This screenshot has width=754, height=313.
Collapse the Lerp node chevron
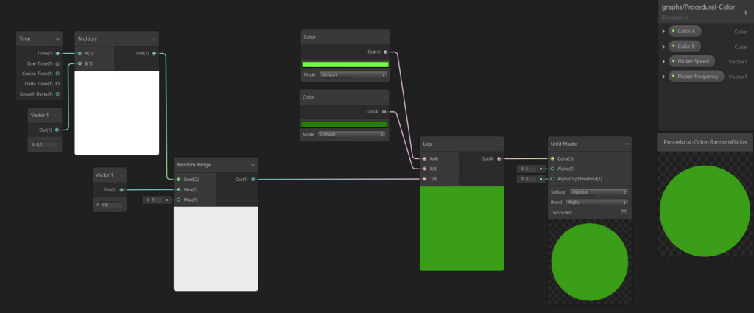pyautogui.click(x=498, y=144)
